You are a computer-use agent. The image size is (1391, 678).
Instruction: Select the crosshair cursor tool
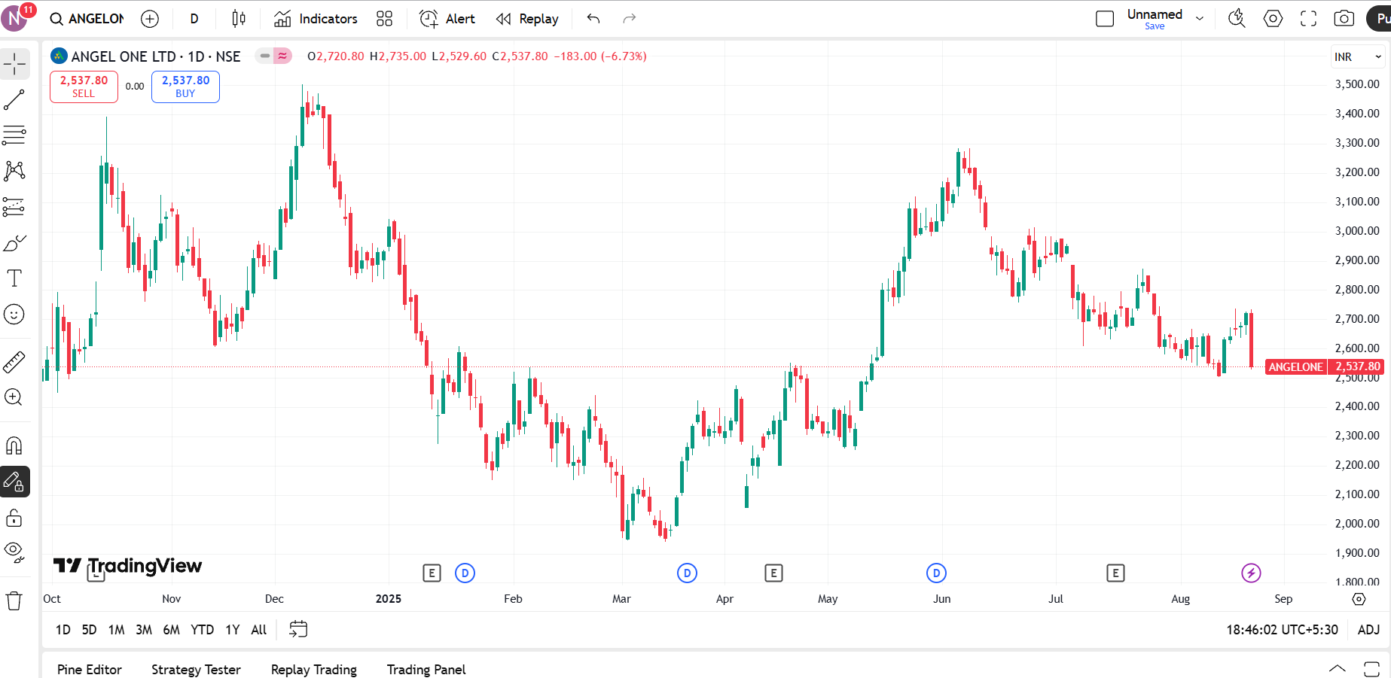point(14,64)
